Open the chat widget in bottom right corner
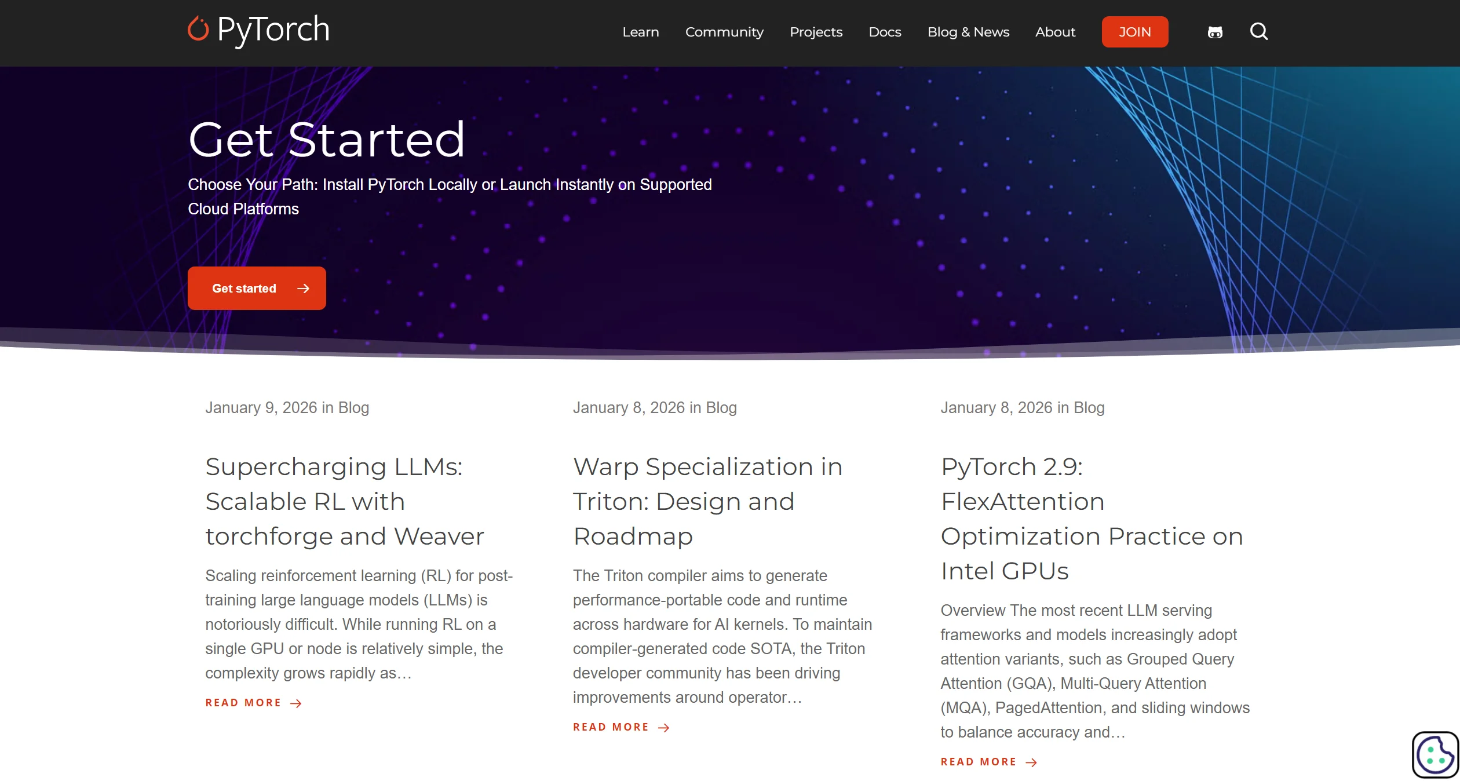The image size is (1460, 781). (1435, 754)
